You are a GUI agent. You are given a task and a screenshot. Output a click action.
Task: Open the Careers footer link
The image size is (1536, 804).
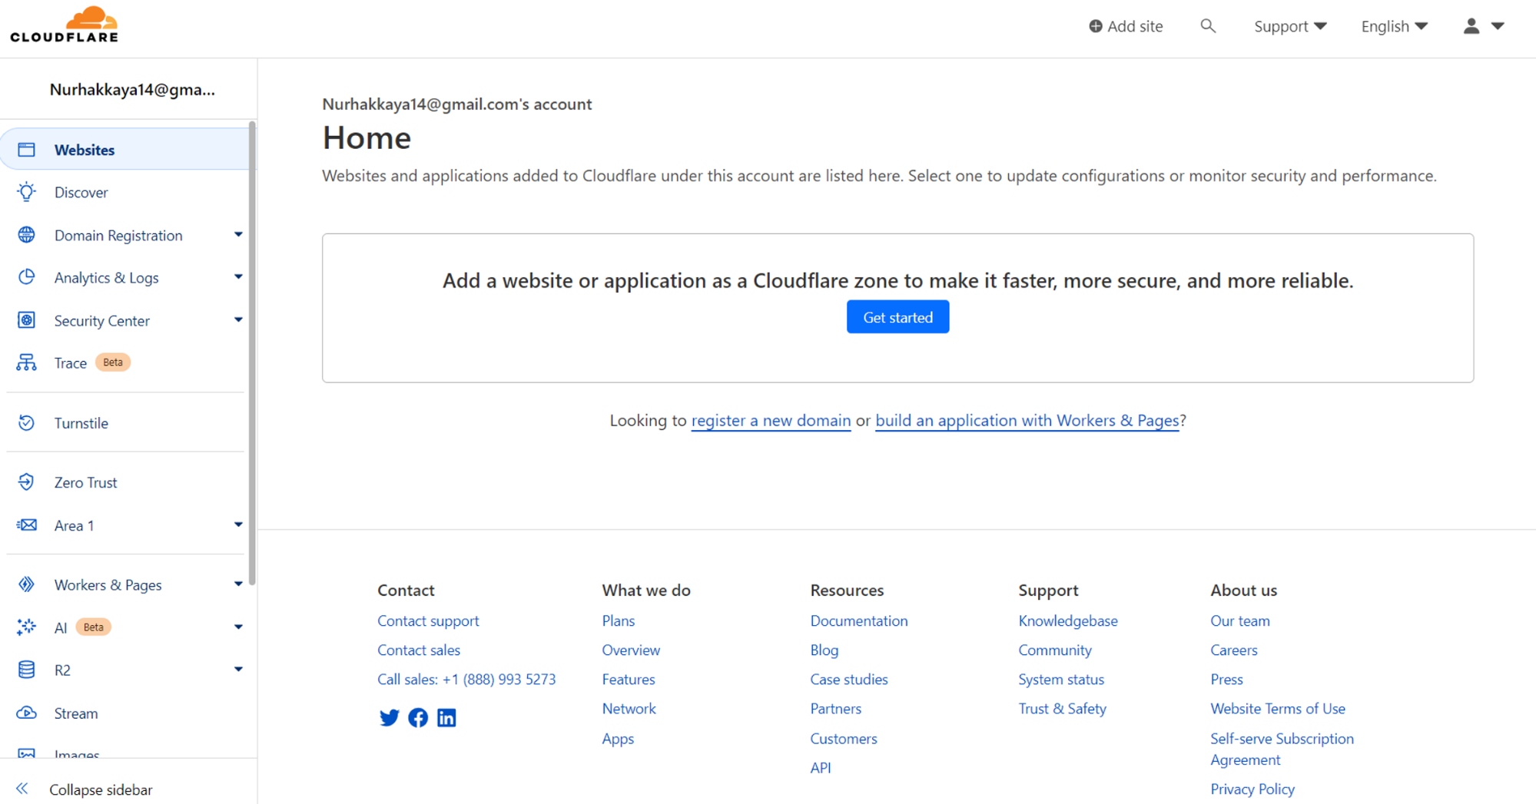pos(1233,650)
